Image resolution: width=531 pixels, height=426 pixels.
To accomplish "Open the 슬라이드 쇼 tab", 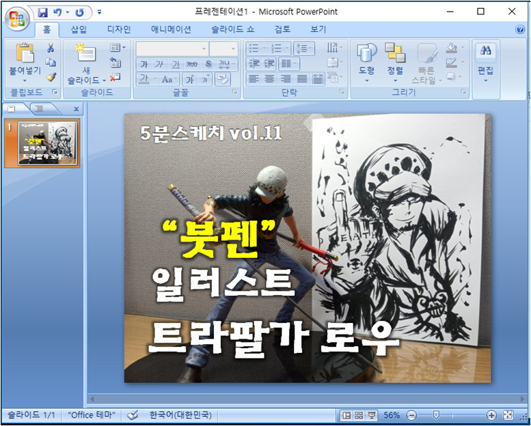I will [x=232, y=29].
